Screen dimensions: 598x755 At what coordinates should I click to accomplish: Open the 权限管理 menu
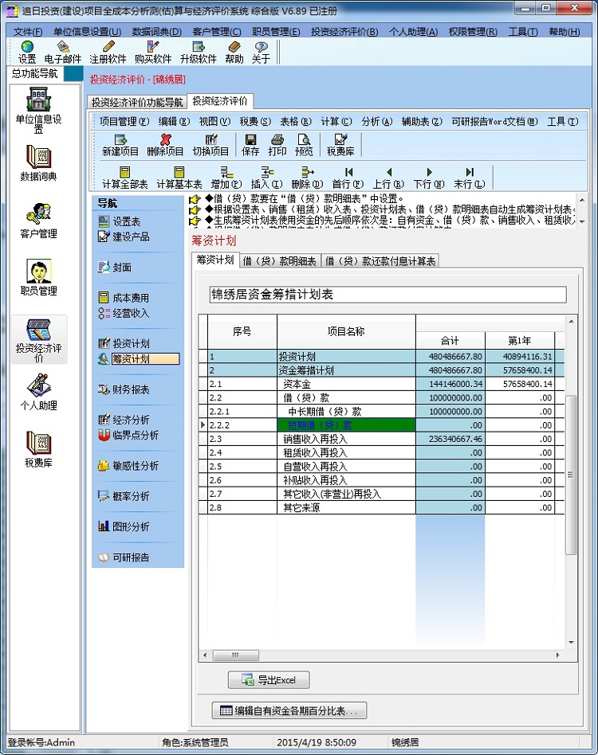[473, 32]
